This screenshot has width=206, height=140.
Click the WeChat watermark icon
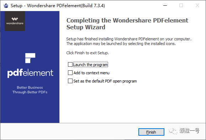(x=173, y=131)
